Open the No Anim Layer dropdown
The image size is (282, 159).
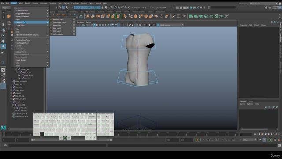click(x=230, y=140)
